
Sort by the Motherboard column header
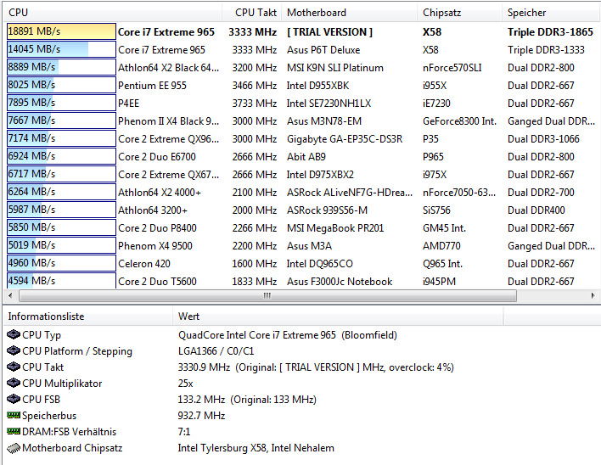coord(350,13)
